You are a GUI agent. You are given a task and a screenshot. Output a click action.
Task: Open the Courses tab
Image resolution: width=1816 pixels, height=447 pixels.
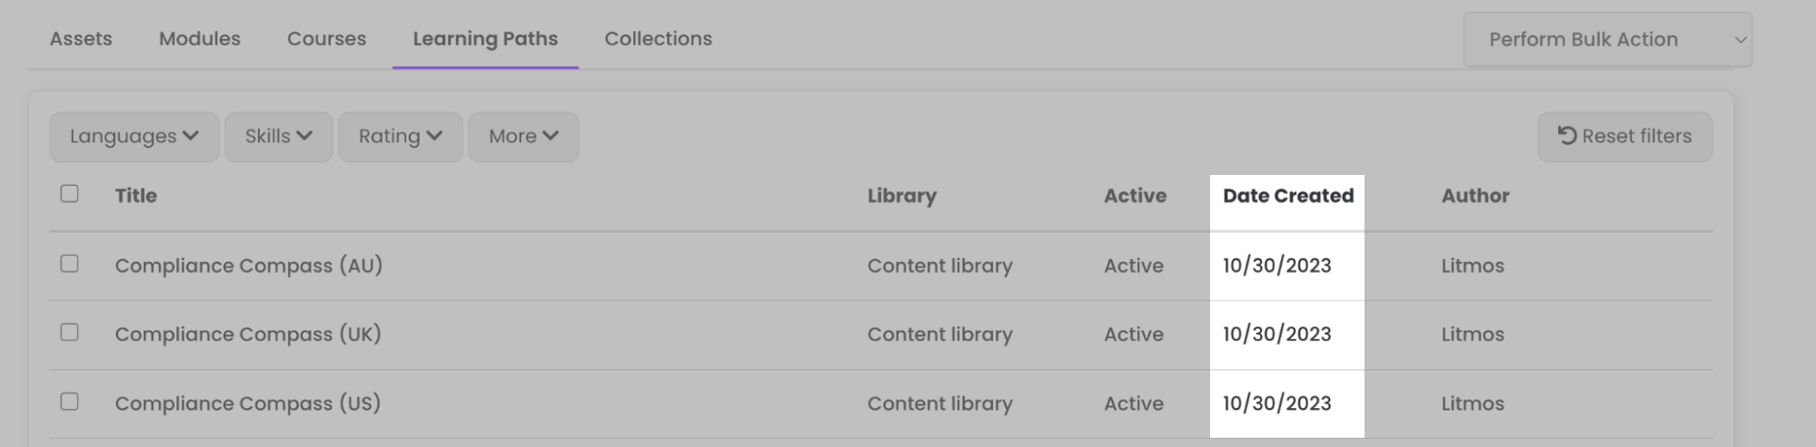click(327, 39)
